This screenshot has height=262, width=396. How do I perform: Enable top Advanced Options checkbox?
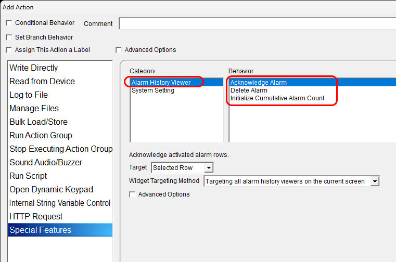pyautogui.click(x=119, y=50)
